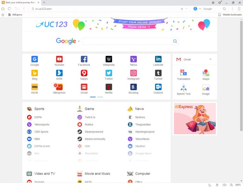Expand the Gmail dropdown in side panel
Viewport: 243px width, 187px height.
[x=210, y=59]
